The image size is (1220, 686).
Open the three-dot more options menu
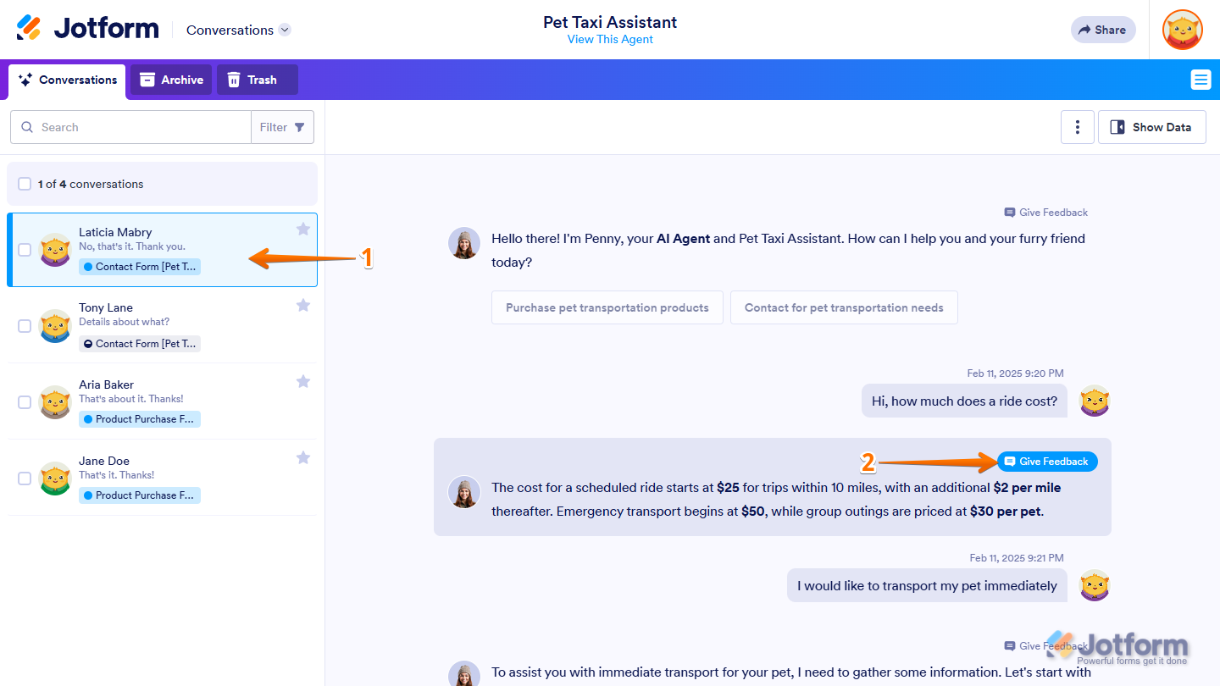coord(1077,127)
